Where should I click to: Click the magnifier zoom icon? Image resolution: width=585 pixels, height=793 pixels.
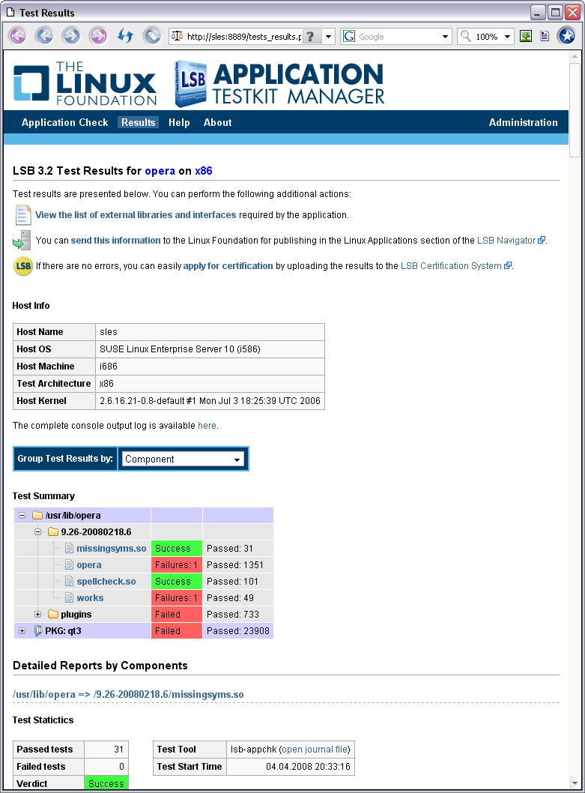tap(466, 36)
